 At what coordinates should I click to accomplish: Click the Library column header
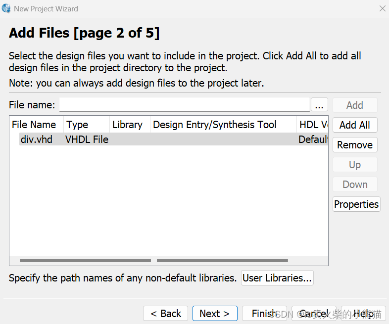coord(129,125)
